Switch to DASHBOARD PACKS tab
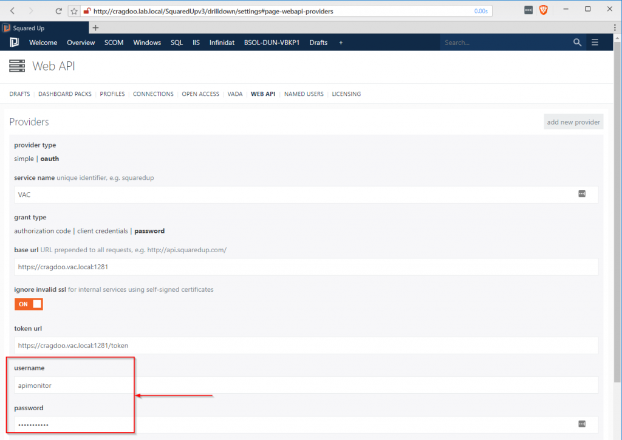The height and width of the screenshot is (440, 622). 64,94
